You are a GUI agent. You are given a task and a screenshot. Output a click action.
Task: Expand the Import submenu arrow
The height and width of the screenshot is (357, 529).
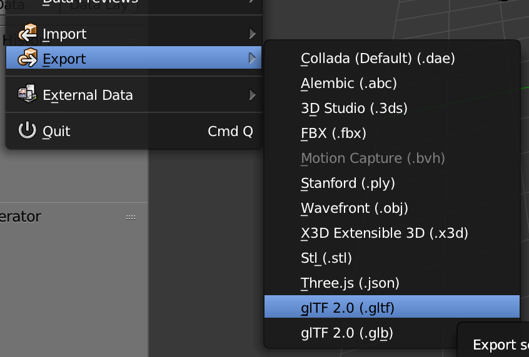(x=252, y=34)
